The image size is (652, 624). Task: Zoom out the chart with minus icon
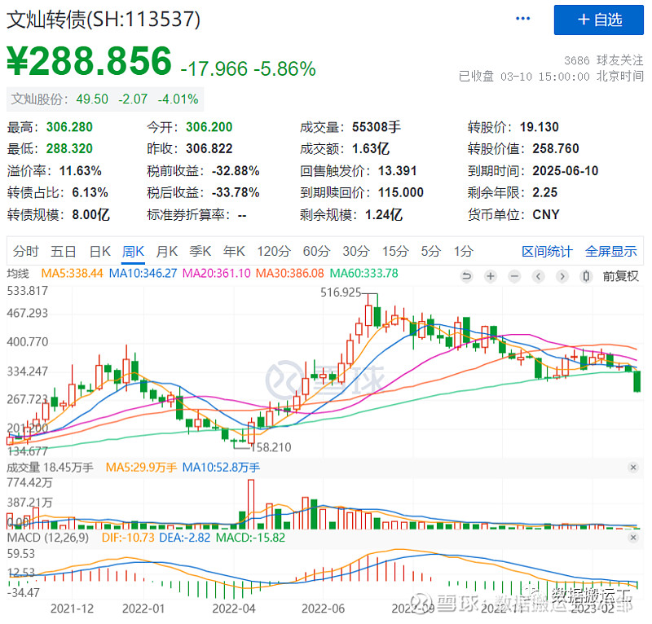pyautogui.click(x=514, y=276)
